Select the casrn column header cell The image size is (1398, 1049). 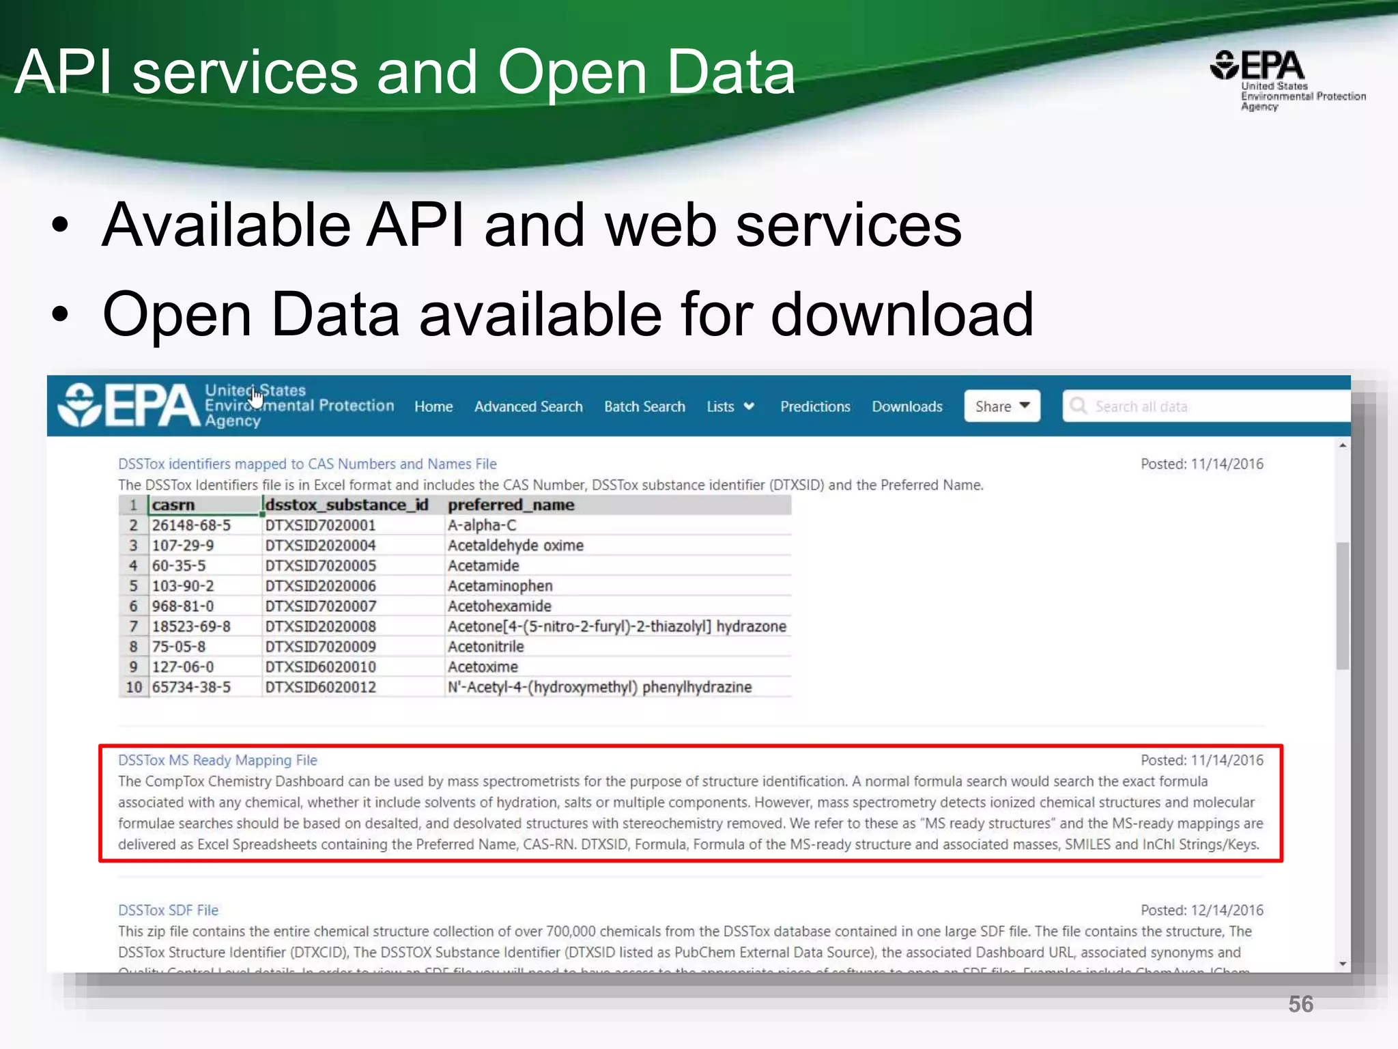[204, 505]
